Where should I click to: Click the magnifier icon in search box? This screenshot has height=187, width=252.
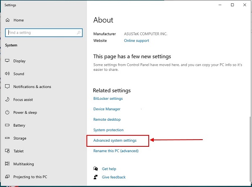pos(79,33)
